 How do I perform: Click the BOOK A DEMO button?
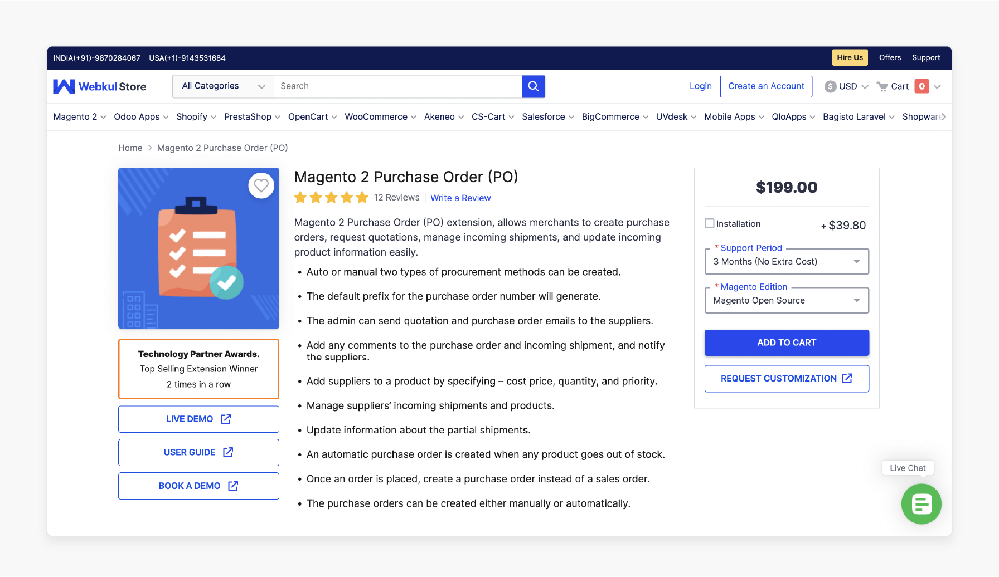click(x=199, y=486)
